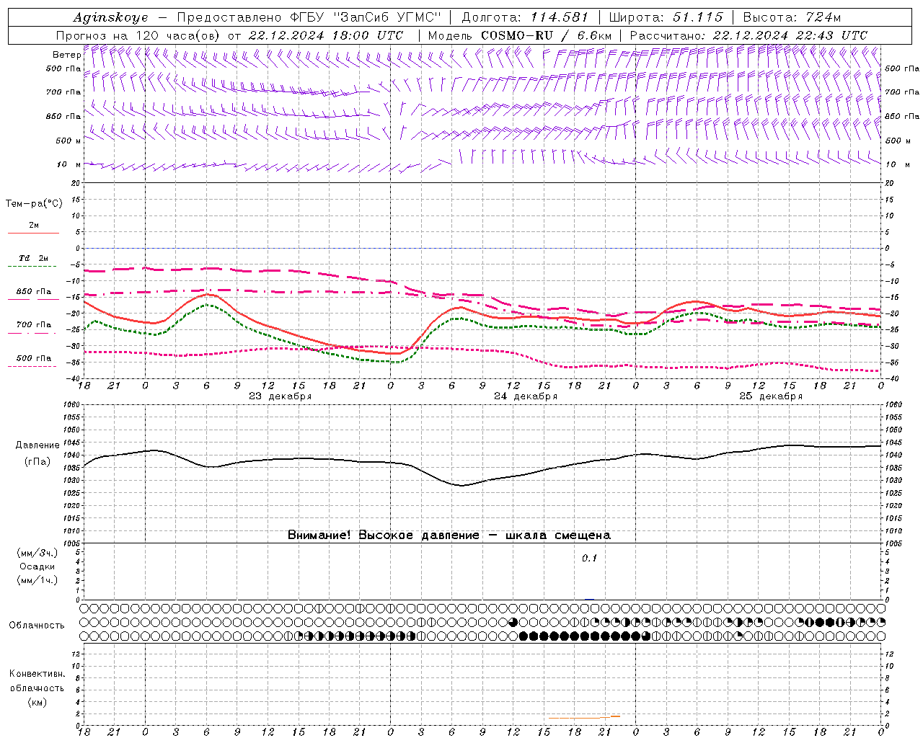Select the longitude value 114.581
The height and width of the screenshot is (738, 923).
coord(559,17)
